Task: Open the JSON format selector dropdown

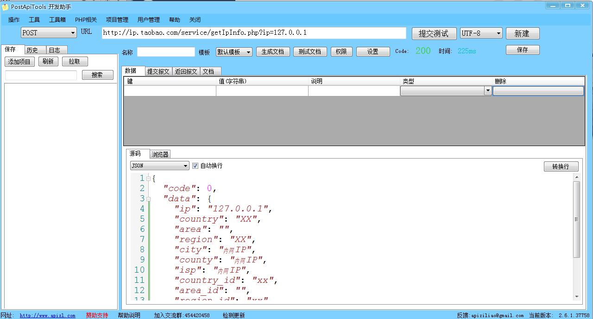Action: click(159, 166)
